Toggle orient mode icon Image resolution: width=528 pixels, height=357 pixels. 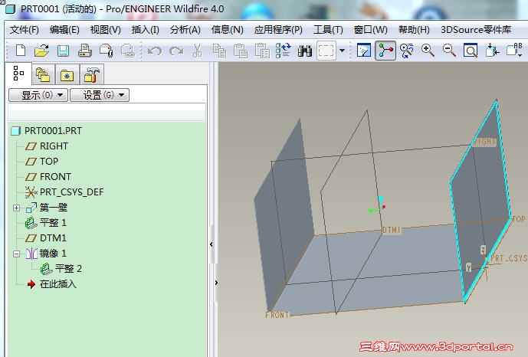pyautogui.click(x=406, y=51)
